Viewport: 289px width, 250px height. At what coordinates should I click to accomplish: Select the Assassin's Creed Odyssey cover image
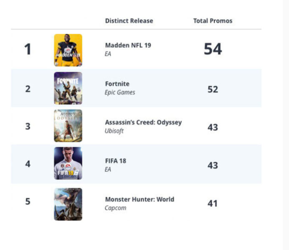pos(68,126)
